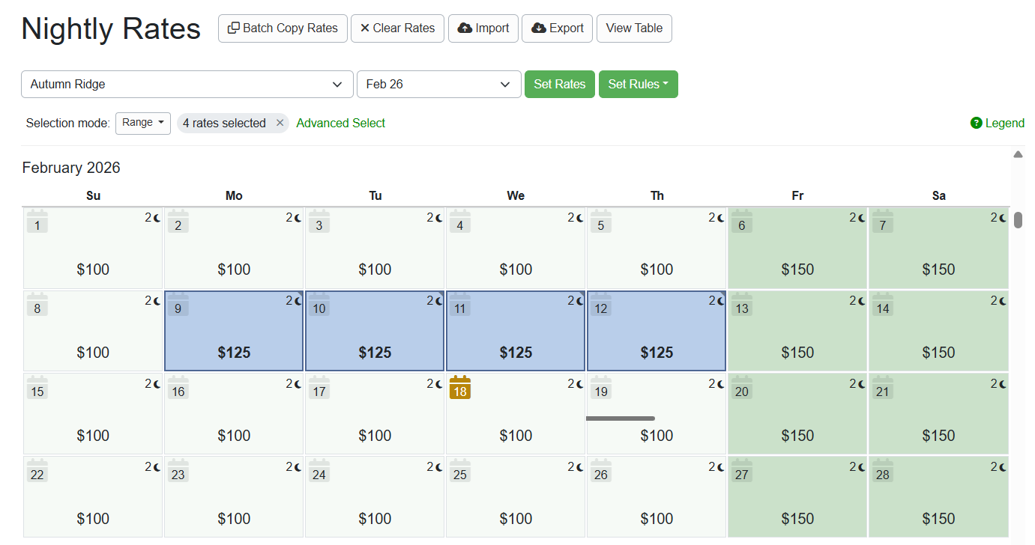Click the moon icon on February 1

155,217
